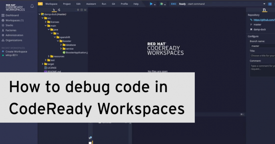Click the Administration gear icon
Viewport: 275px width, 144px height.
[3, 35]
